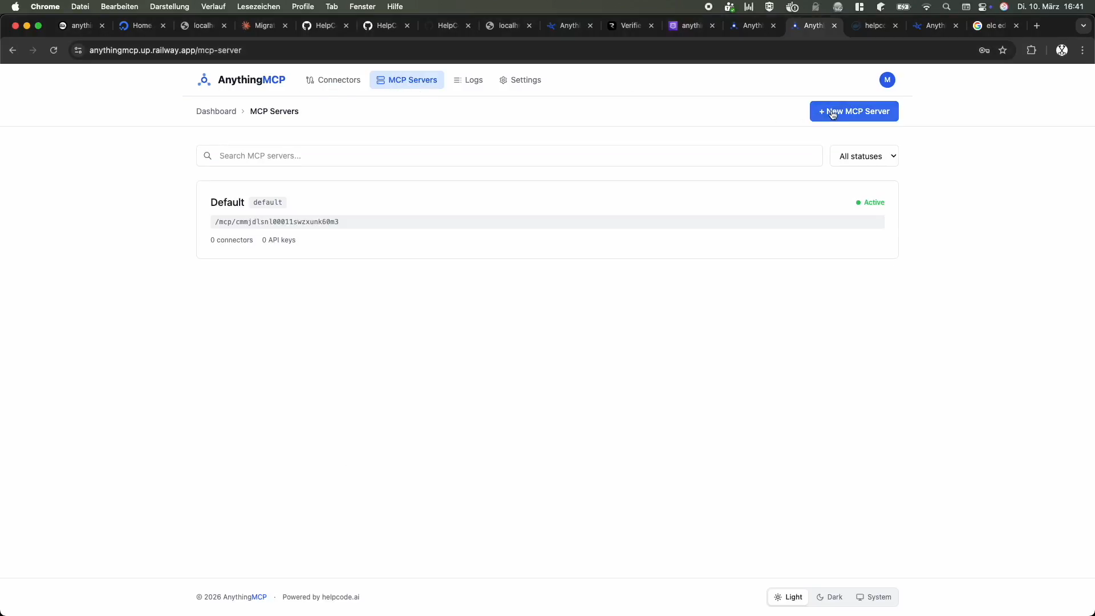View site information icon in address bar

[78, 50]
